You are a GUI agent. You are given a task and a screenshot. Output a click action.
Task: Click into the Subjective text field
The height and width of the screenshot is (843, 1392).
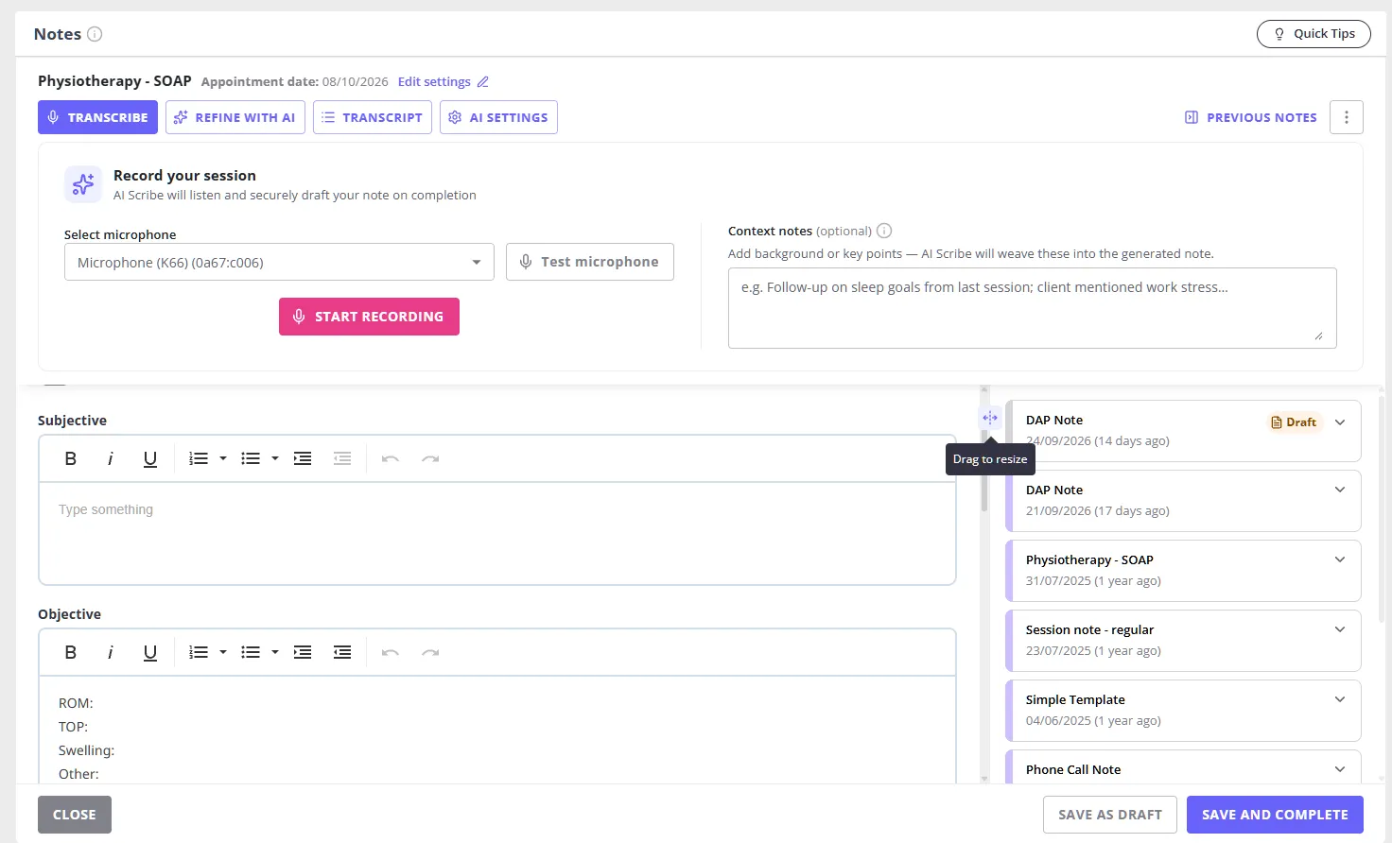coord(497,533)
